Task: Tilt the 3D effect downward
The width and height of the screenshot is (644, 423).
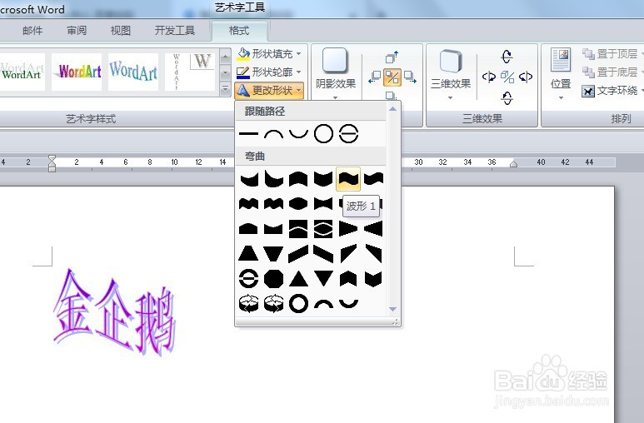Action: (507, 97)
